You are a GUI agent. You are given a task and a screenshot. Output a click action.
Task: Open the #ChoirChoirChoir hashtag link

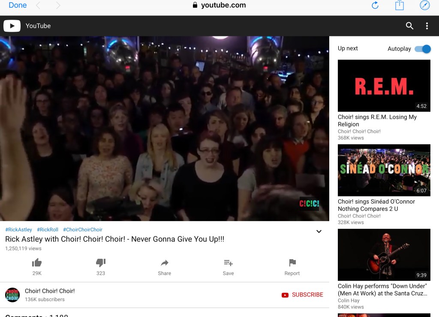click(83, 230)
